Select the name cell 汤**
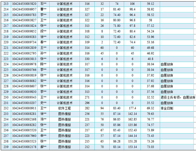 [44, 119]
